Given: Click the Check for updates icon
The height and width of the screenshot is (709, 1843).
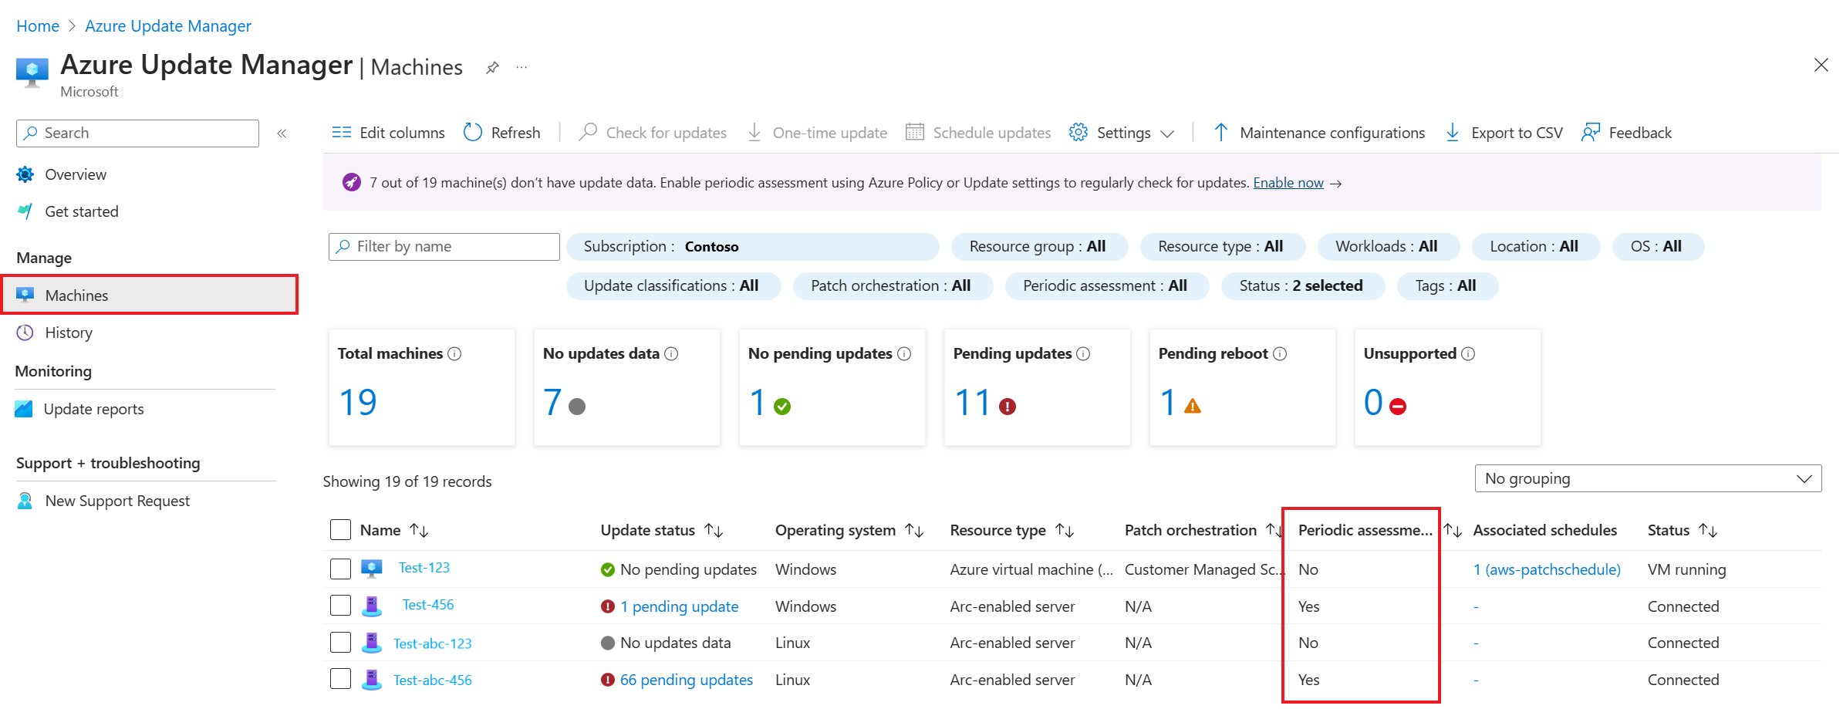Looking at the screenshot, I should point(588,132).
